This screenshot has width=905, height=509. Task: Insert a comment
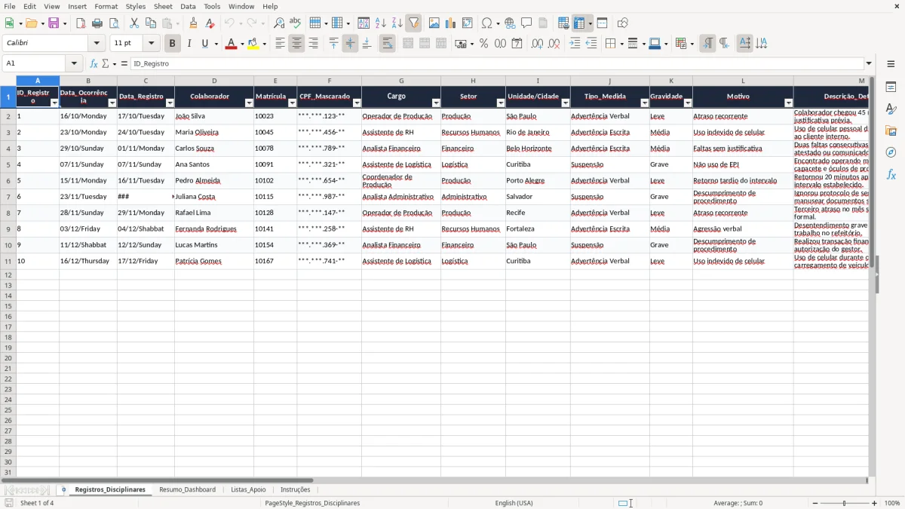(x=526, y=23)
